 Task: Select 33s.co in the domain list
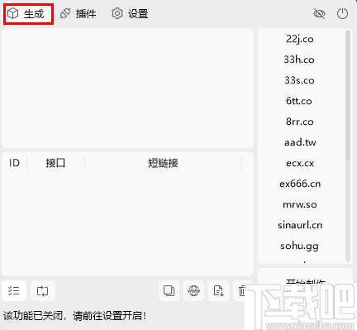coord(300,80)
